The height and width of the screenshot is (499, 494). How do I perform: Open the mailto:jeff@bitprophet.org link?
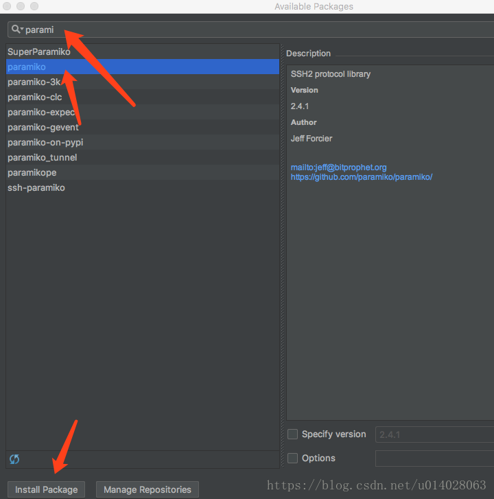click(338, 167)
